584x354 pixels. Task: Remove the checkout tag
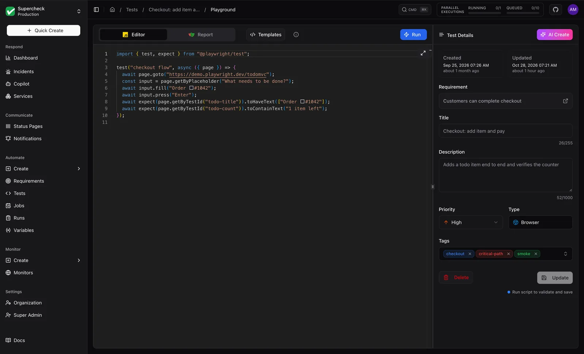click(470, 254)
